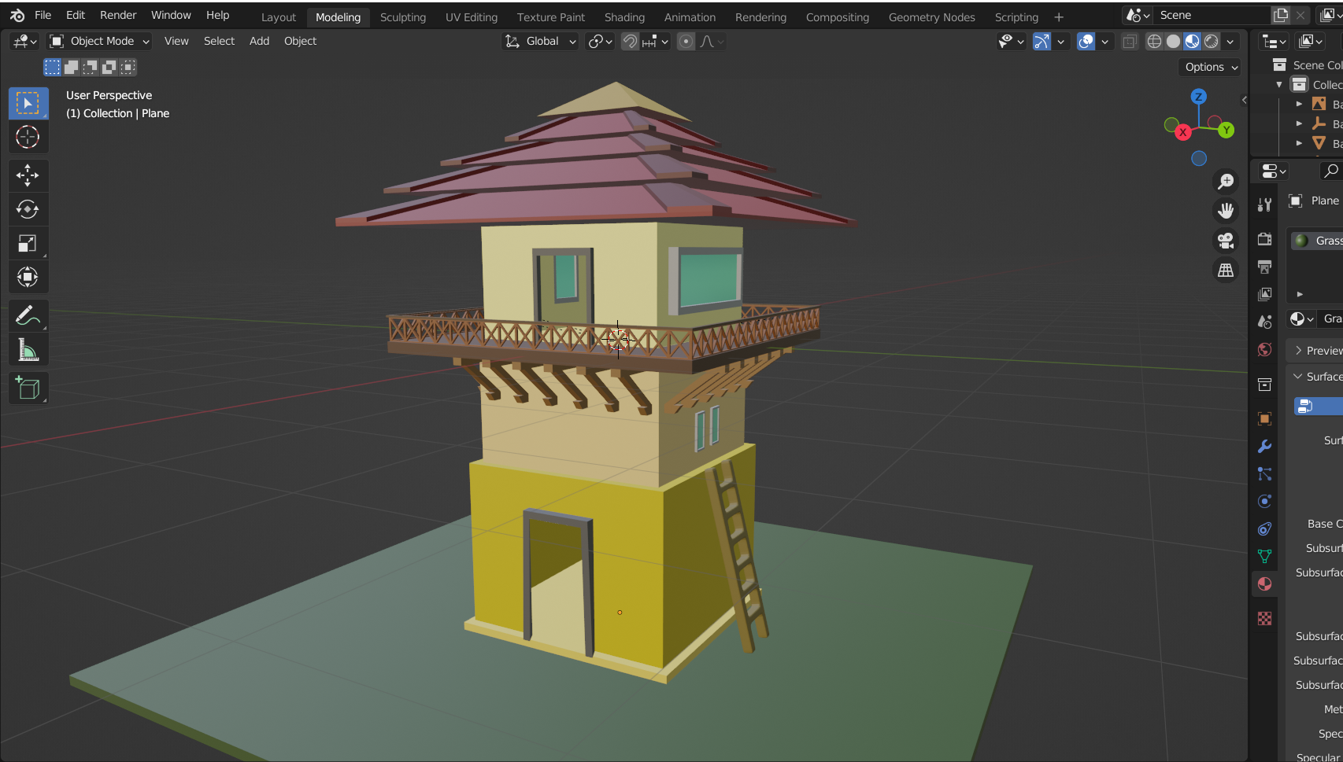Switch to Material Preview shading

click(1192, 42)
